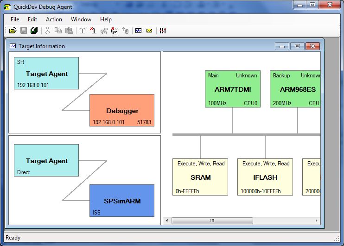Click the Save All green disks icon
Viewport: 344px width, 246px height.
(x=34, y=31)
